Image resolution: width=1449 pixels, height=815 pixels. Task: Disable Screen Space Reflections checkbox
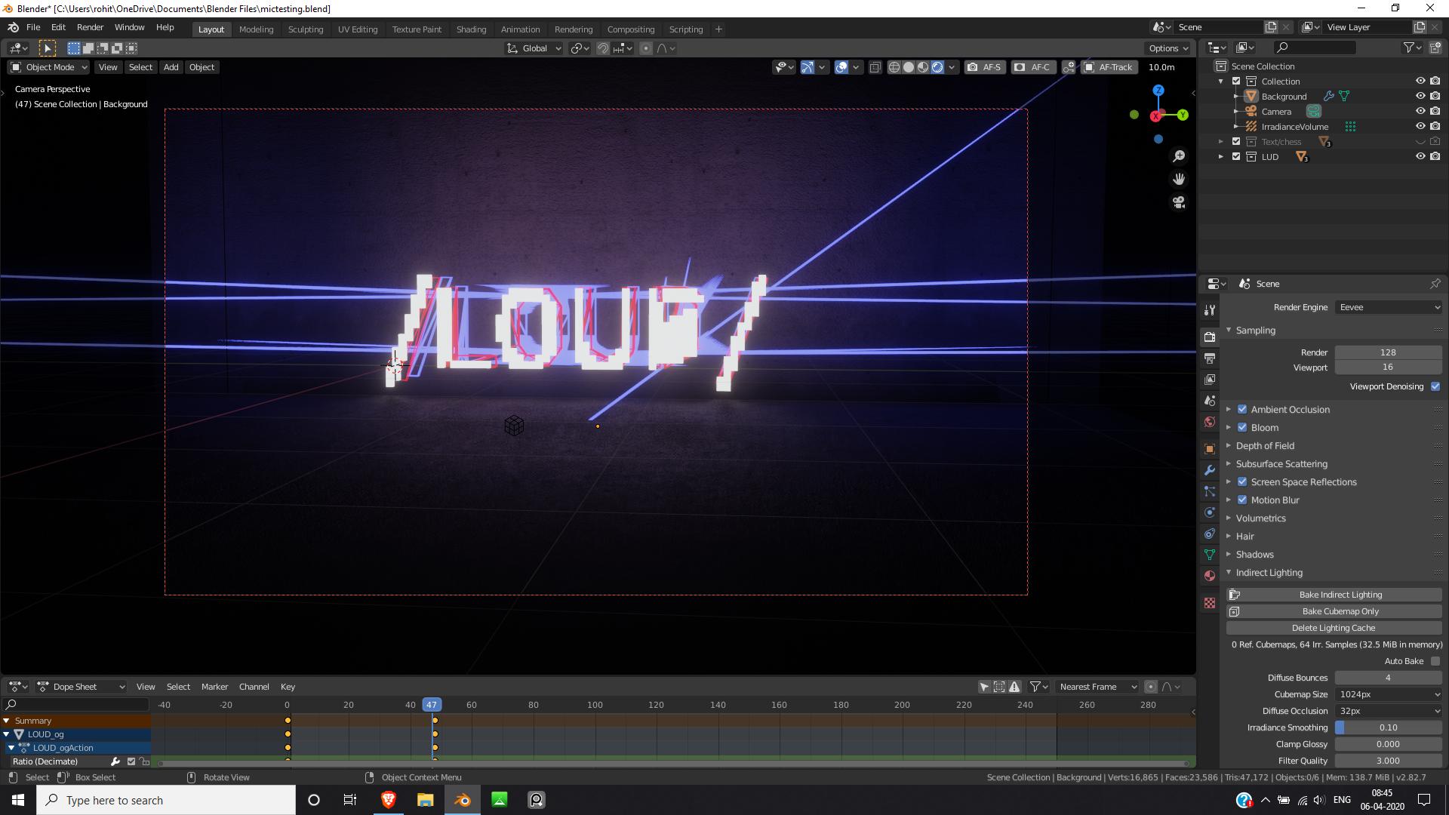tap(1242, 482)
